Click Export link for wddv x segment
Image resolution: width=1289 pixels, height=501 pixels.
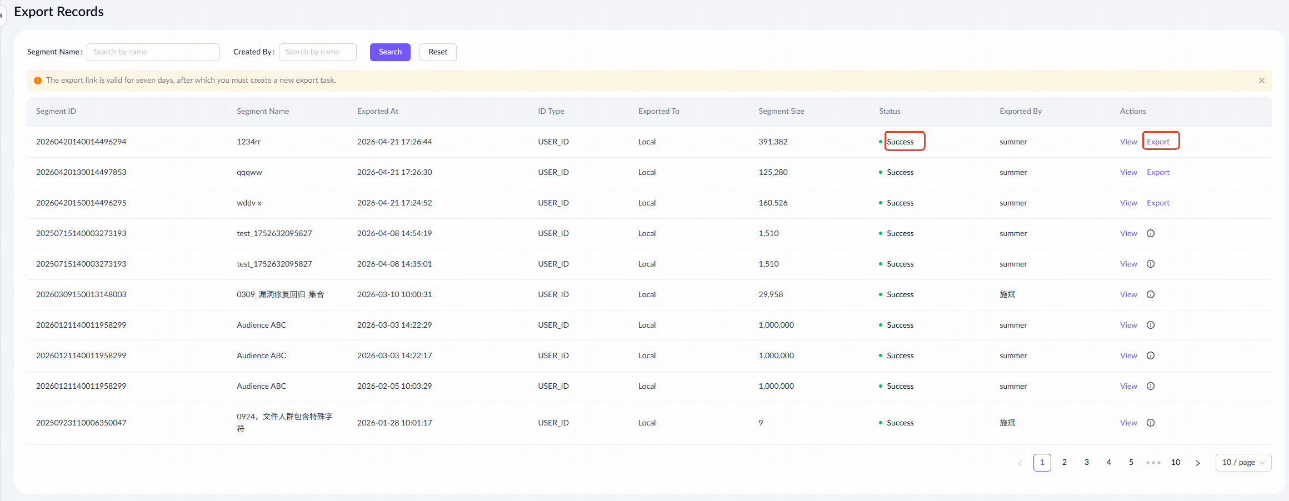tap(1158, 203)
